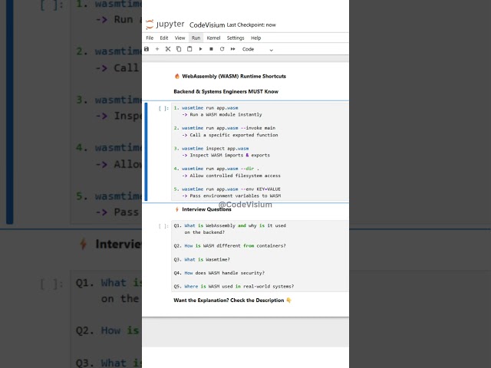Click 'Pass environment variables to WASM' line
Image resolution: width=491 pixels, height=368 pixels.
[232, 196]
